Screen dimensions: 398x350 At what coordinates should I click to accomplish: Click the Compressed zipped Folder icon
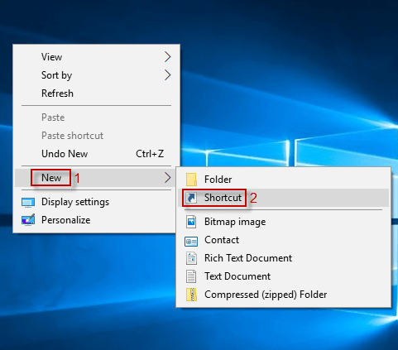191,295
